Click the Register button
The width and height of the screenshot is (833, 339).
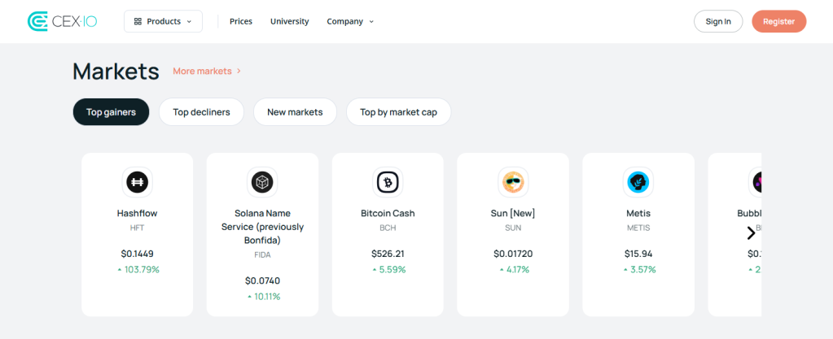pos(778,21)
